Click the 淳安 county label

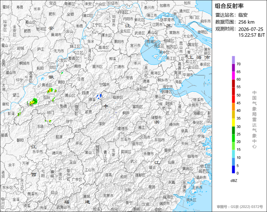tap(102, 124)
